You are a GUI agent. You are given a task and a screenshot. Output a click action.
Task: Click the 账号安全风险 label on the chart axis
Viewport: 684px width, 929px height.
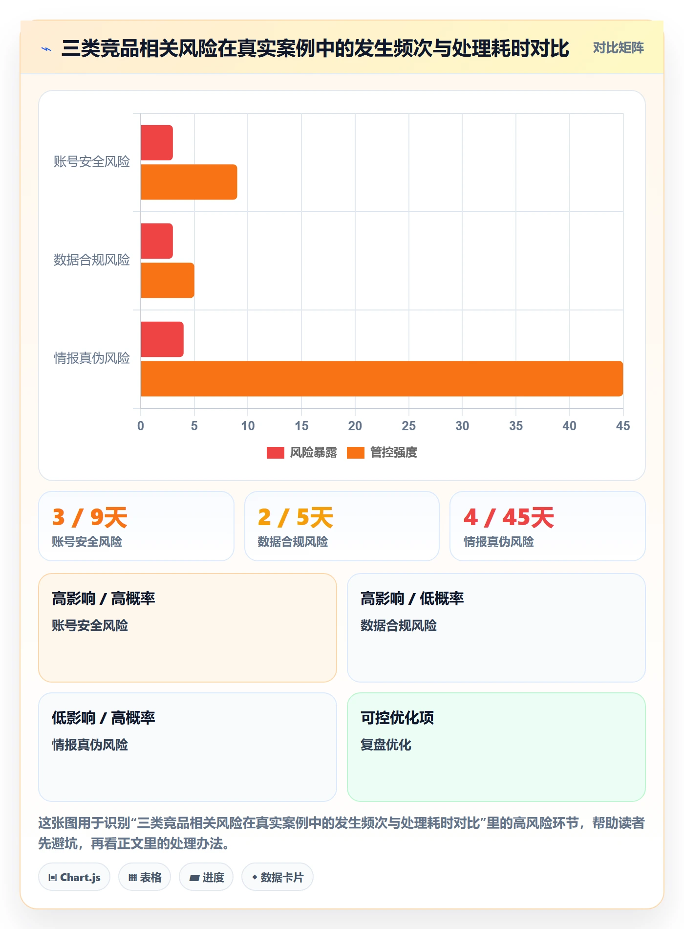tap(92, 162)
